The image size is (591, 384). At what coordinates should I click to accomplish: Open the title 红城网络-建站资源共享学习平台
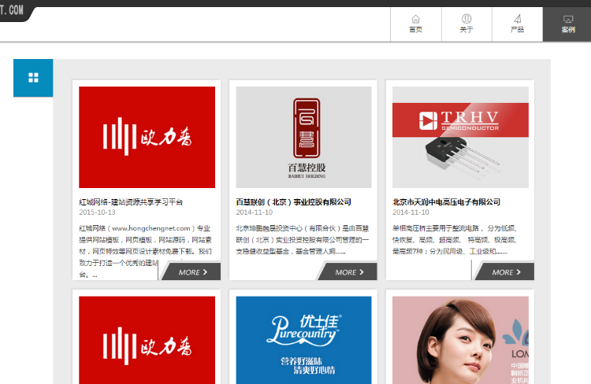[x=131, y=202]
